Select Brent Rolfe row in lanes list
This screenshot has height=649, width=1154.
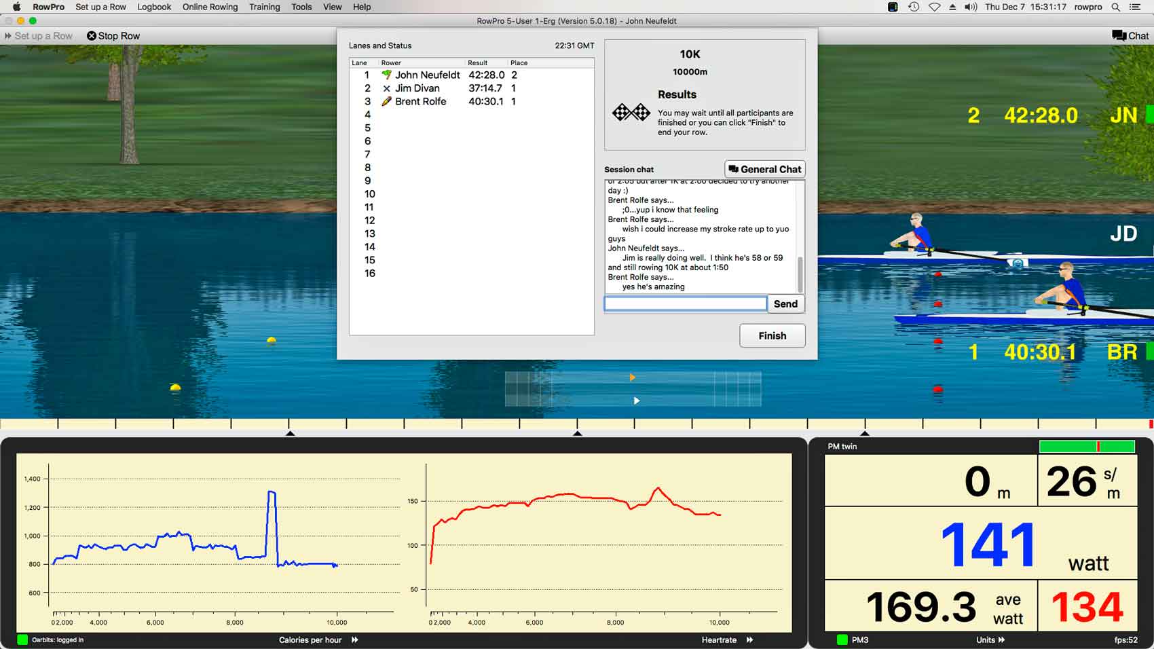(x=472, y=101)
